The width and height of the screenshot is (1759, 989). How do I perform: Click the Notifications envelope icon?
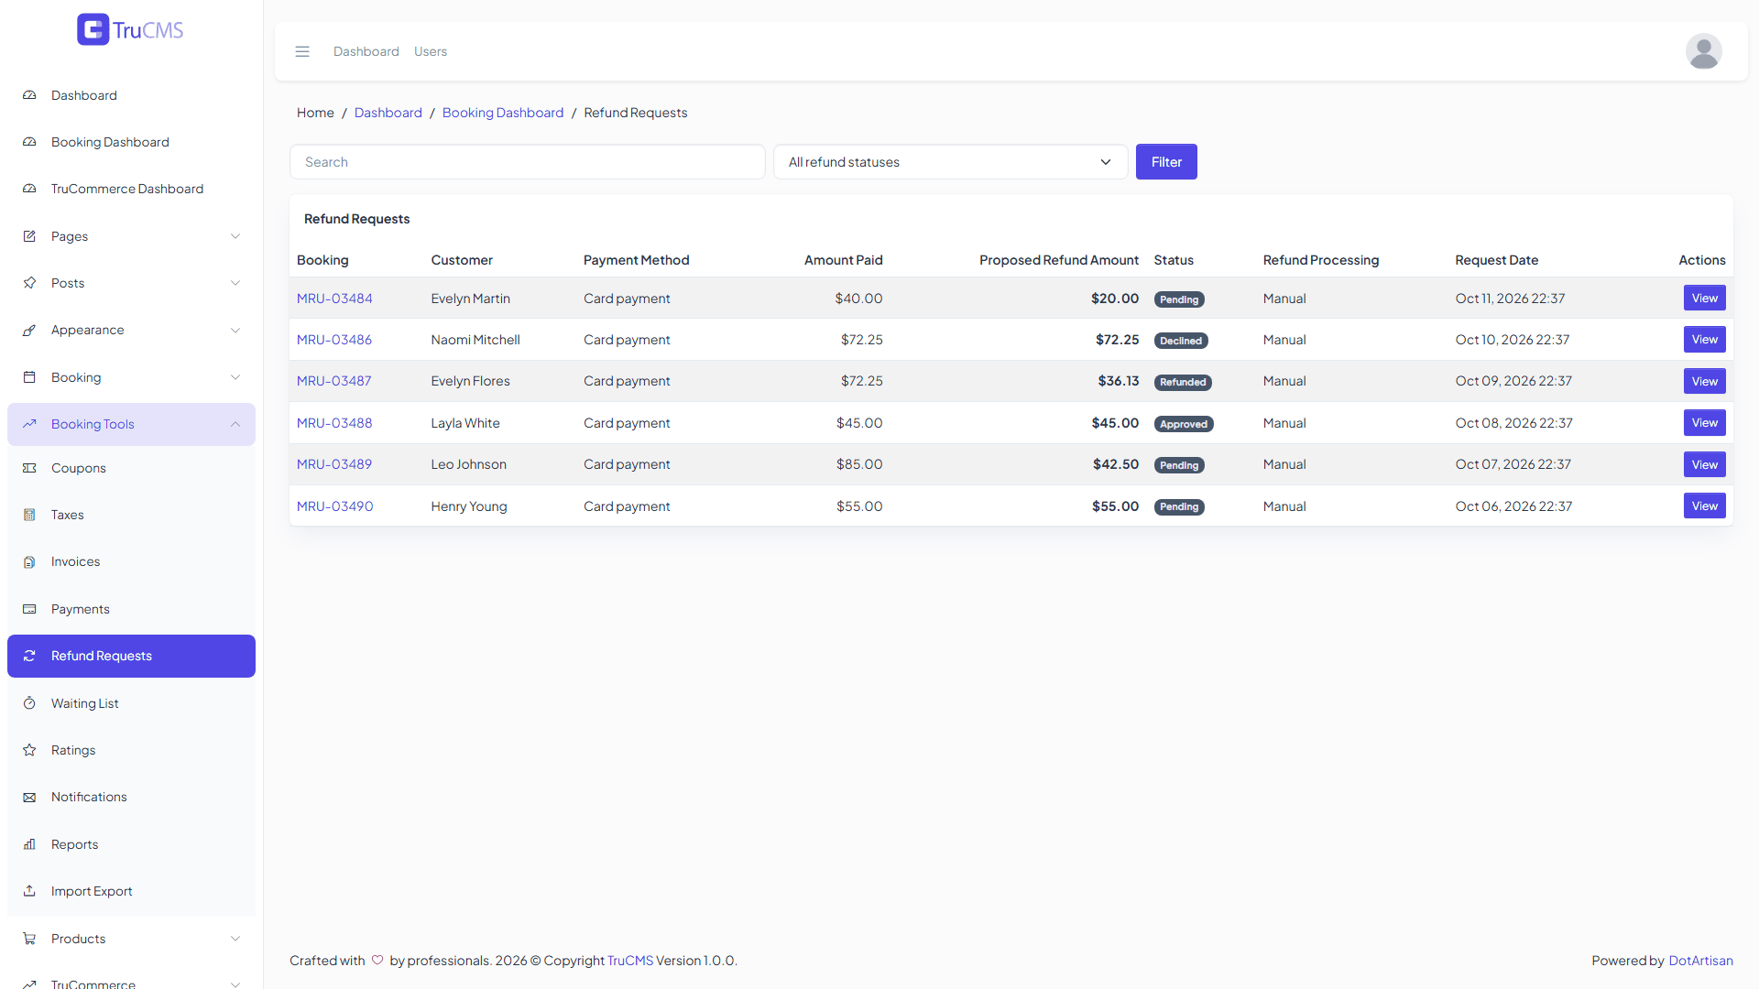click(29, 798)
